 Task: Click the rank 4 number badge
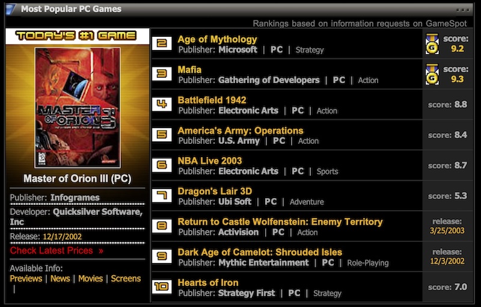tap(162, 104)
